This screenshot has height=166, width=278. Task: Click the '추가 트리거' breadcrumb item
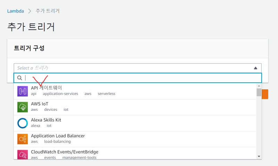click(48, 11)
